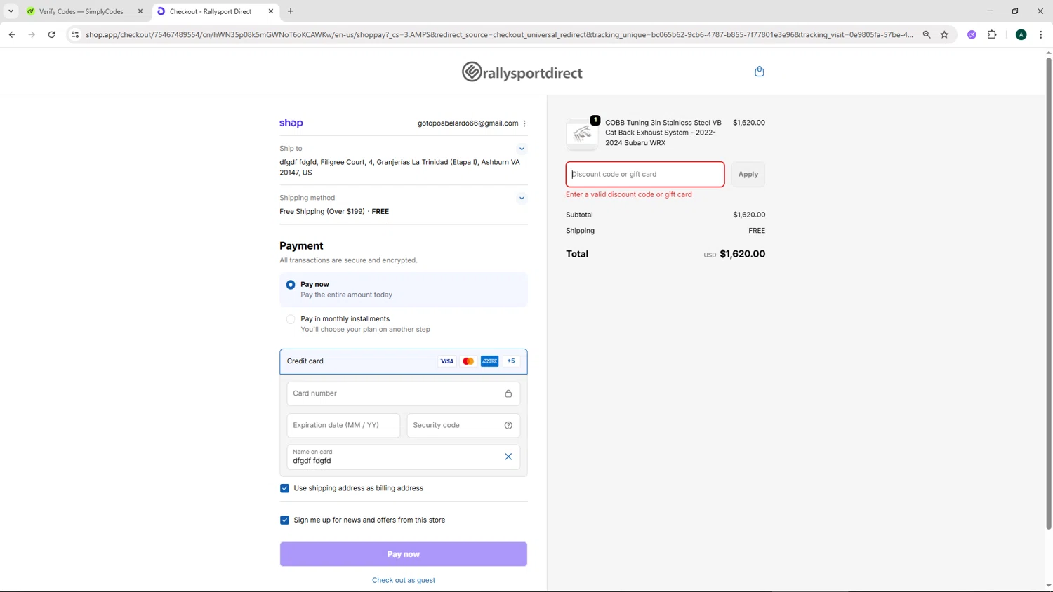Toggle Sign me up for news checkbox
Image resolution: width=1053 pixels, height=592 pixels.
click(x=284, y=520)
